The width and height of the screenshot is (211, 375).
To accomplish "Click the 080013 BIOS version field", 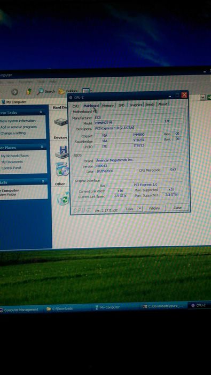I will (139, 166).
